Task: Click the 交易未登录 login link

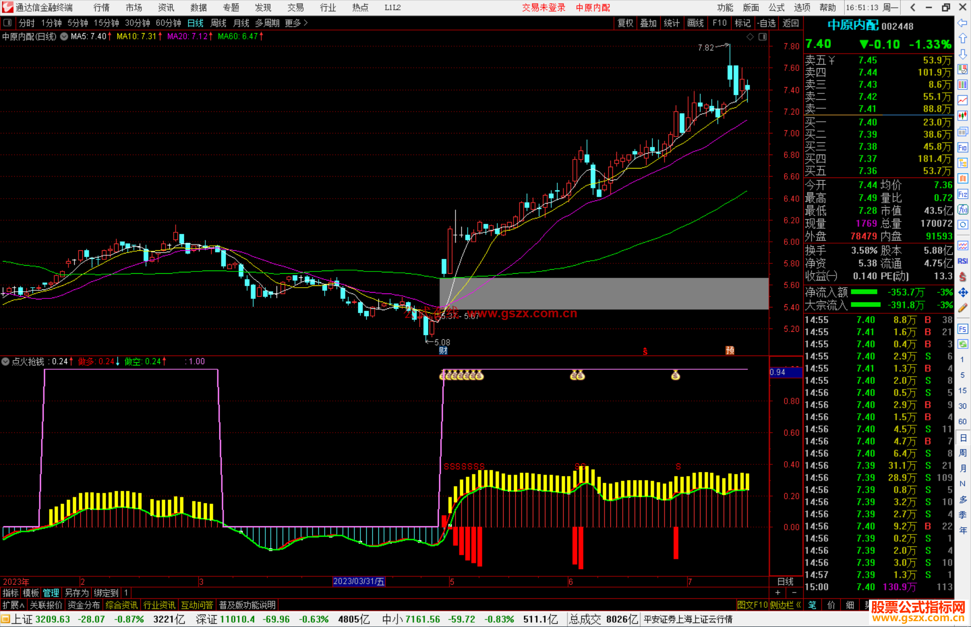Action: (543, 7)
